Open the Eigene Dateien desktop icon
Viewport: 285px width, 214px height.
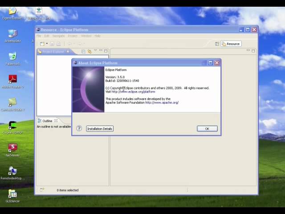(12, 13)
